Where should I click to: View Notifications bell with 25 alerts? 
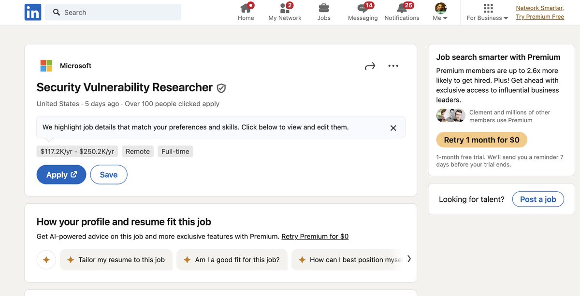(402, 12)
